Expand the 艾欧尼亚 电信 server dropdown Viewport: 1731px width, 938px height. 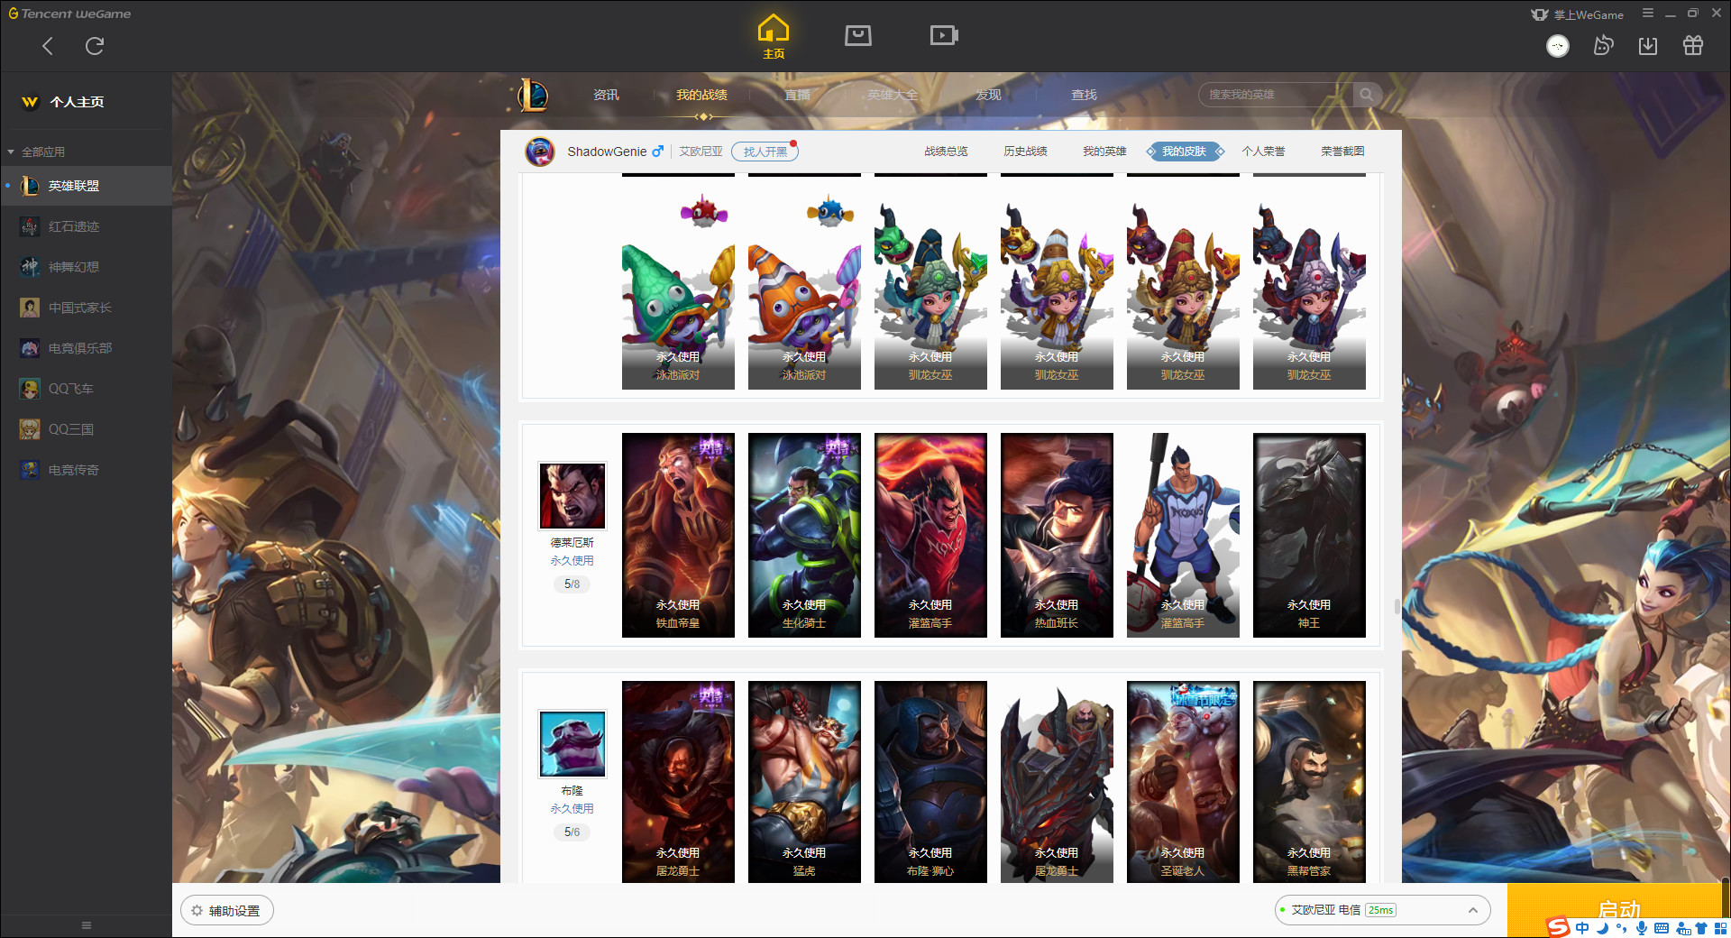click(x=1382, y=910)
